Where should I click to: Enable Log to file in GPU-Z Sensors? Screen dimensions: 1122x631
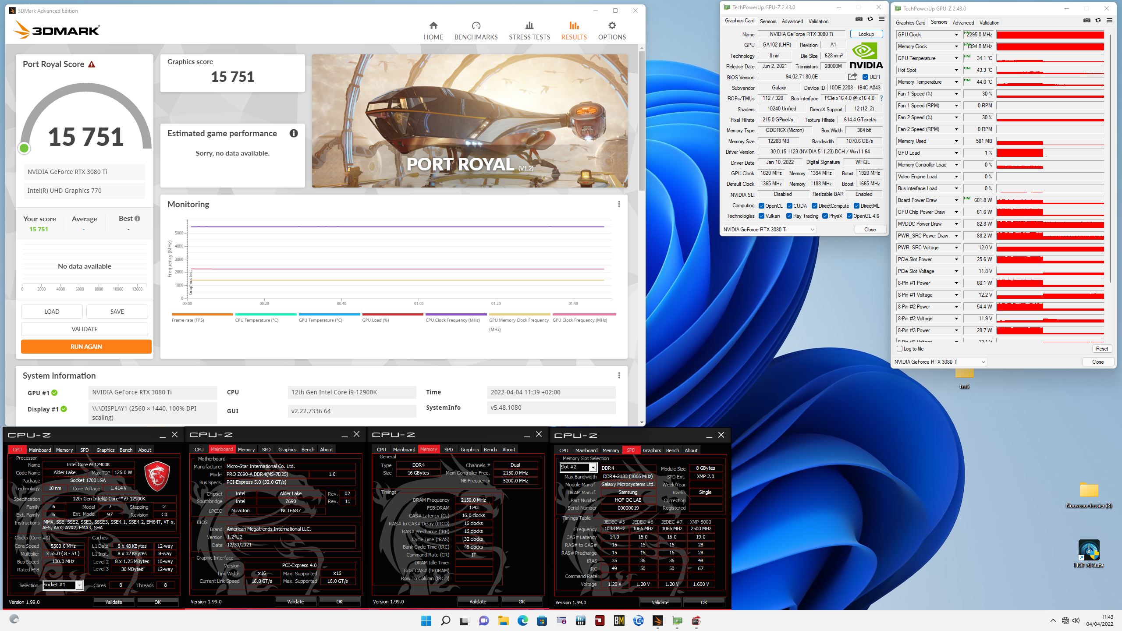[900, 349]
